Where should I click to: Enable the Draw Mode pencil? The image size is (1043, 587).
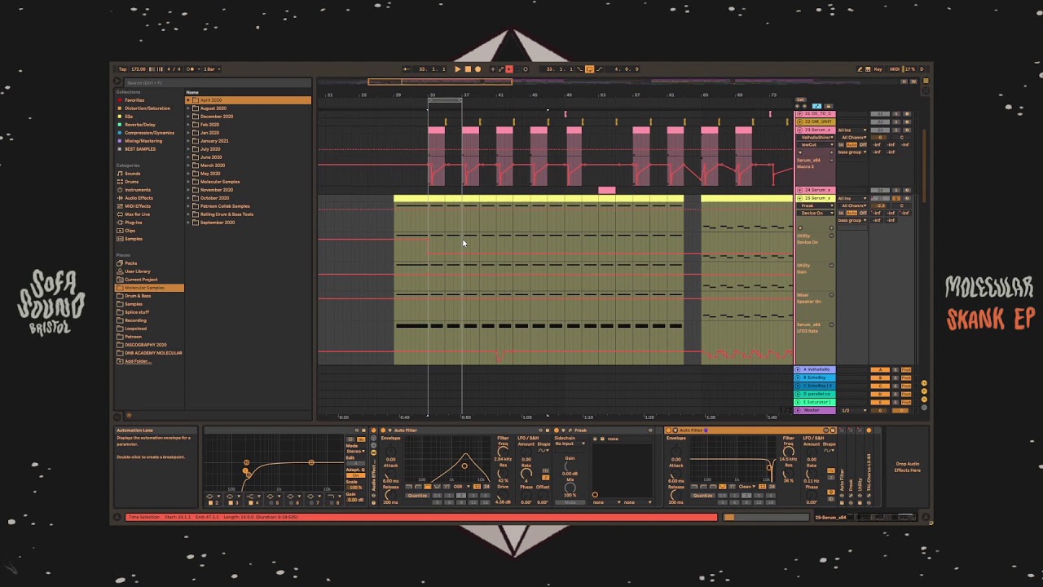860,69
